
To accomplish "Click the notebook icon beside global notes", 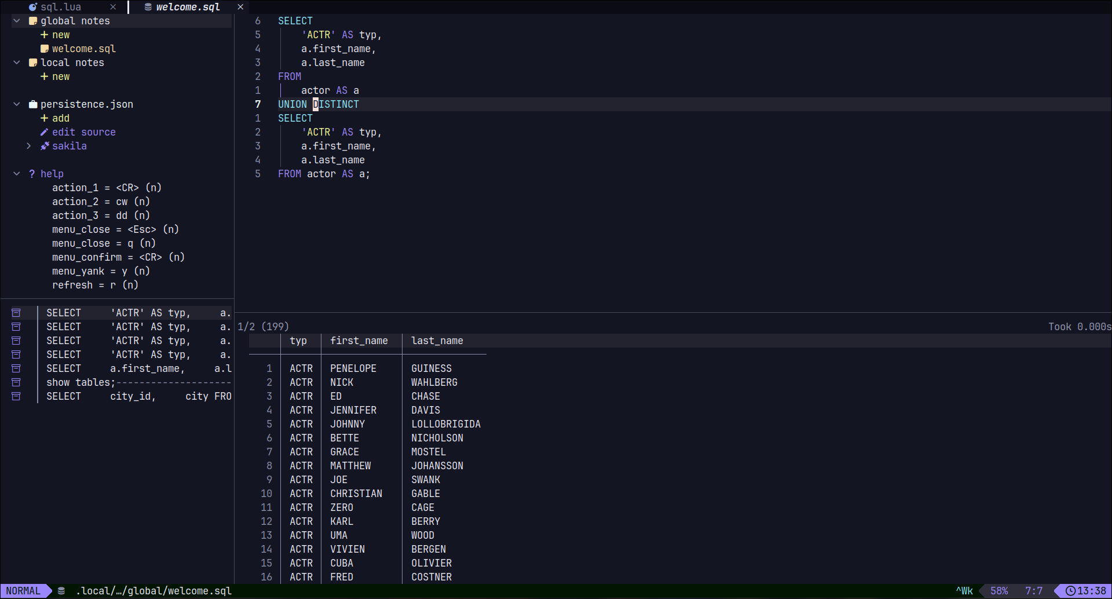I will (33, 21).
